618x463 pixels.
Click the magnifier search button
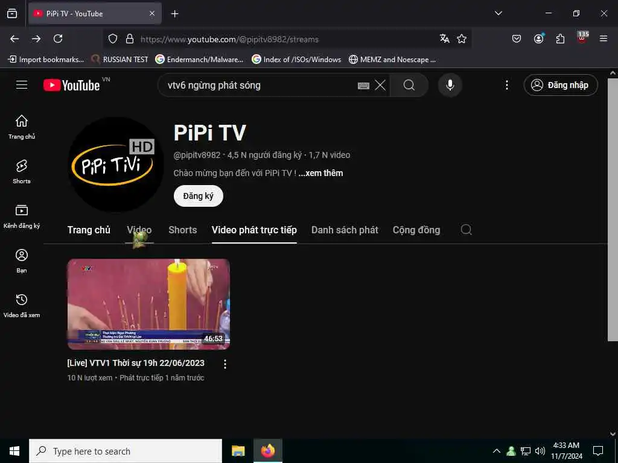(409, 85)
